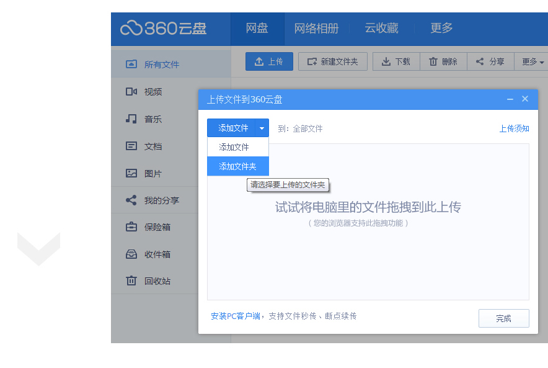Image resolution: width=548 pixels, height=368 pixels.
Task: Switch to the 网络相册 tab
Action: point(316,29)
